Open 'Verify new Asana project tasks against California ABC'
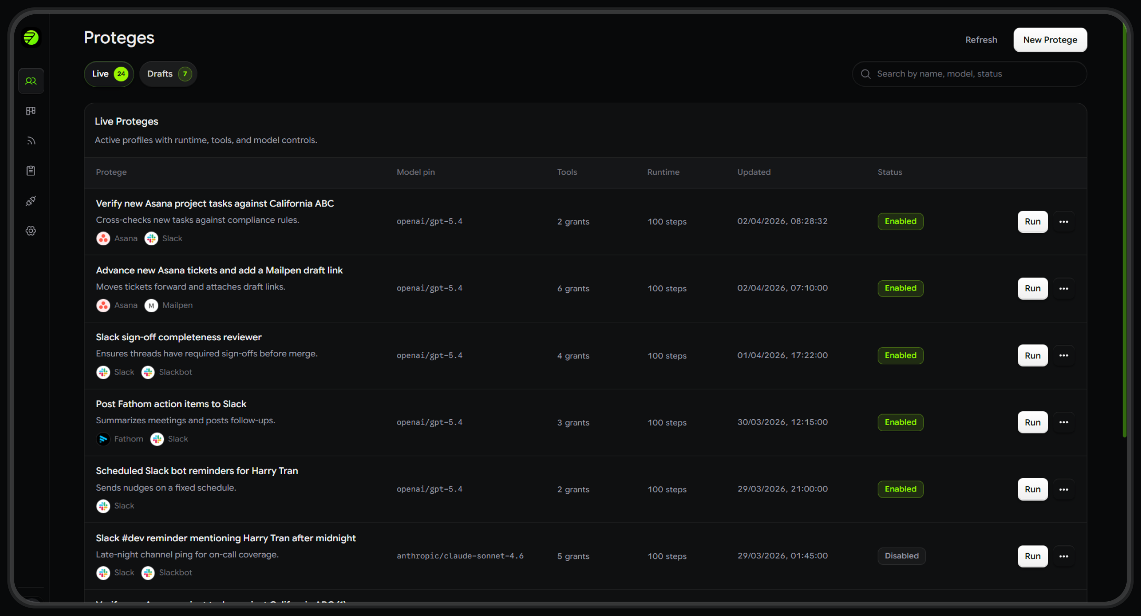This screenshot has height=616, width=1141. (x=215, y=203)
